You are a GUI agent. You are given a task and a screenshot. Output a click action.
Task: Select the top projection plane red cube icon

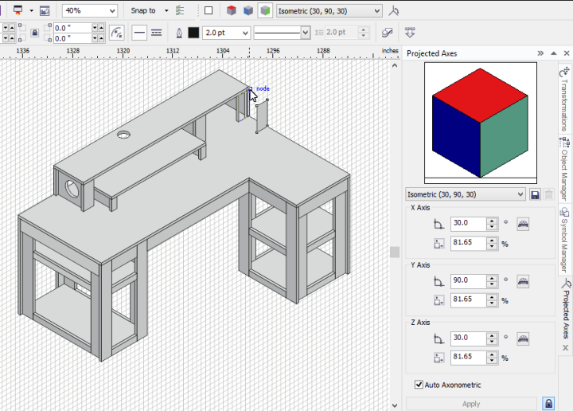tap(231, 11)
